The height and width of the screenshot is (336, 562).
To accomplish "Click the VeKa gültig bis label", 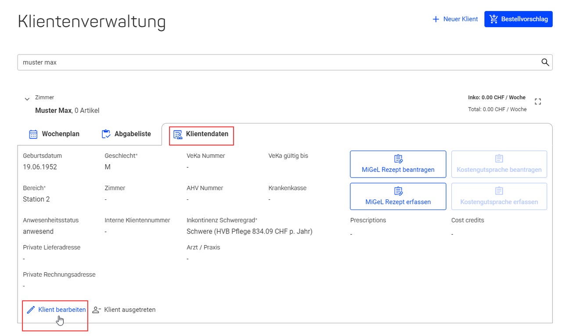I will (x=288, y=155).
